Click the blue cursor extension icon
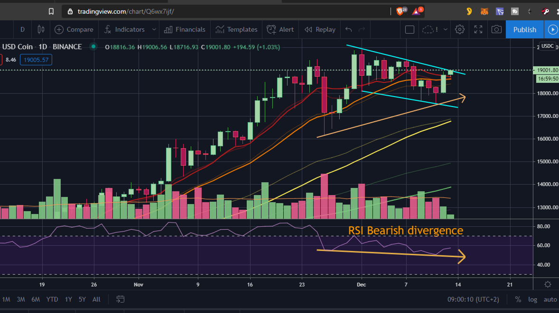 coord(500,11)
